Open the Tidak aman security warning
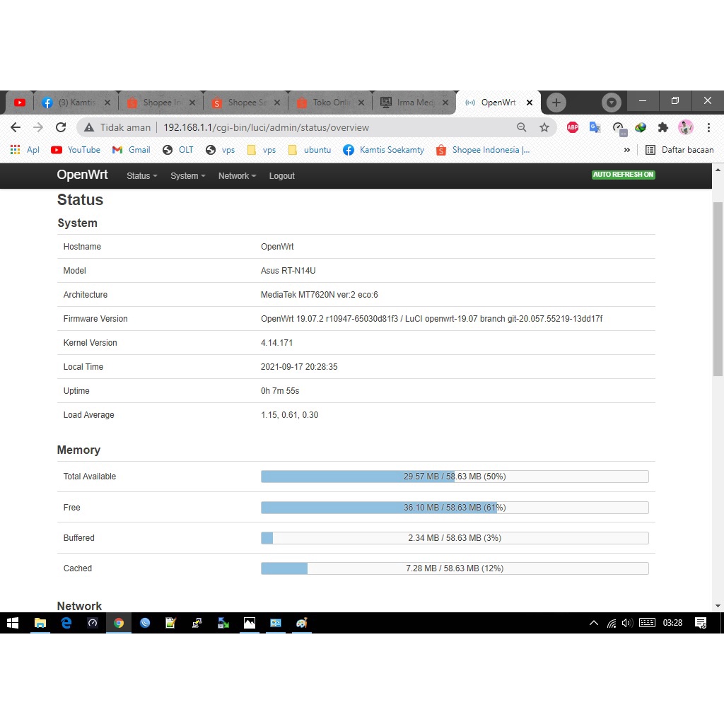The width and height of the screenshot is (724, 724). 117,127
